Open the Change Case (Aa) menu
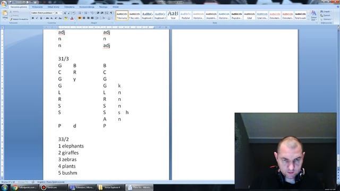Screen dimensions: 340x191 click(x=61, y=18)
